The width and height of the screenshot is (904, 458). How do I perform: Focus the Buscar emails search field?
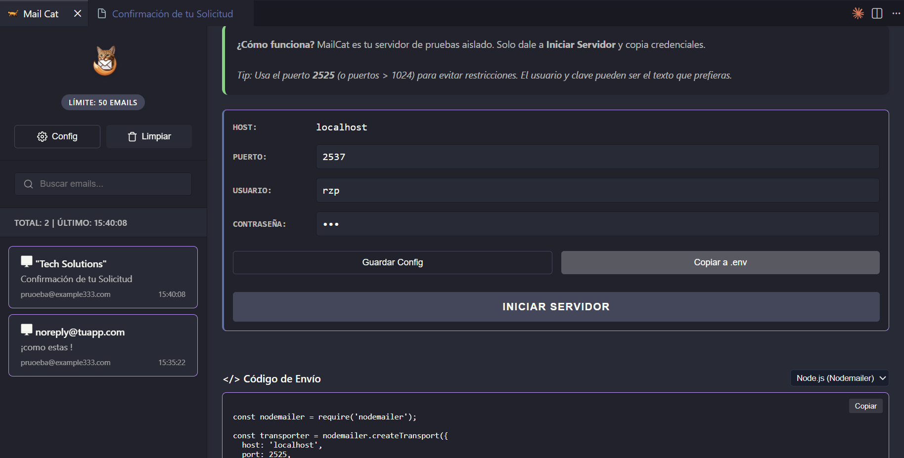click(x=103, y=184)
